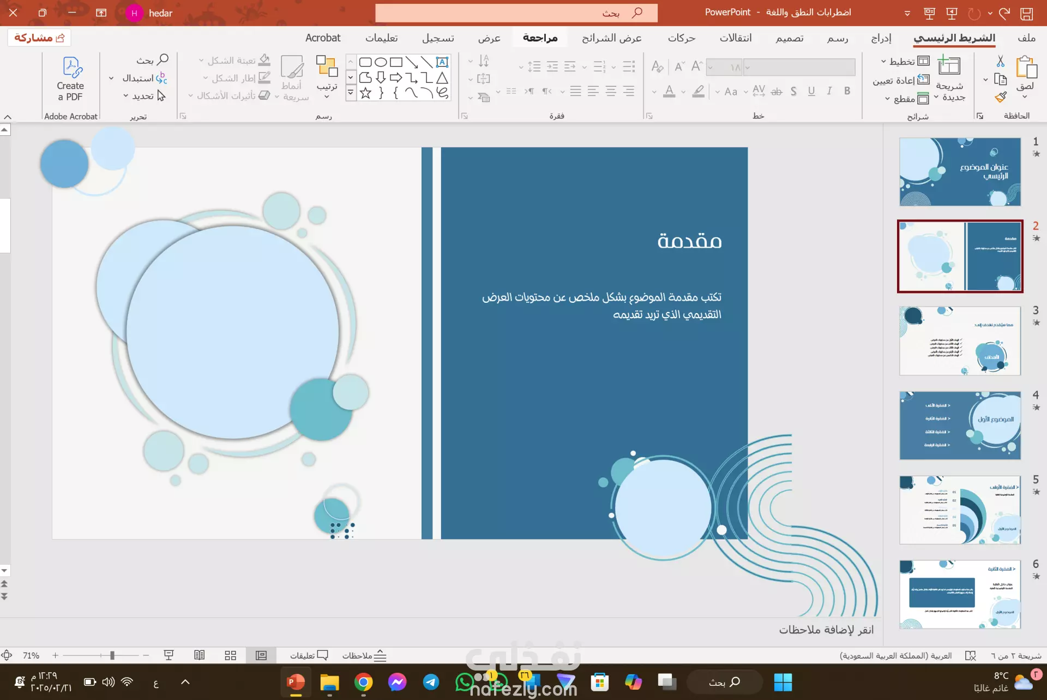Open Reading View in status bar
Screen dimensions: 1047x700
[200, 655]
